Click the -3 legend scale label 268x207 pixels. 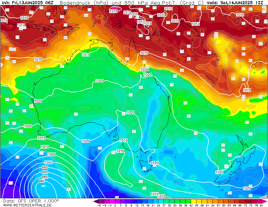[x=110, y=205]
